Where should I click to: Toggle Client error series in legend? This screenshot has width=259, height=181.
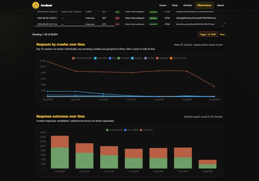pyautogui.click(x=146, y=130)
